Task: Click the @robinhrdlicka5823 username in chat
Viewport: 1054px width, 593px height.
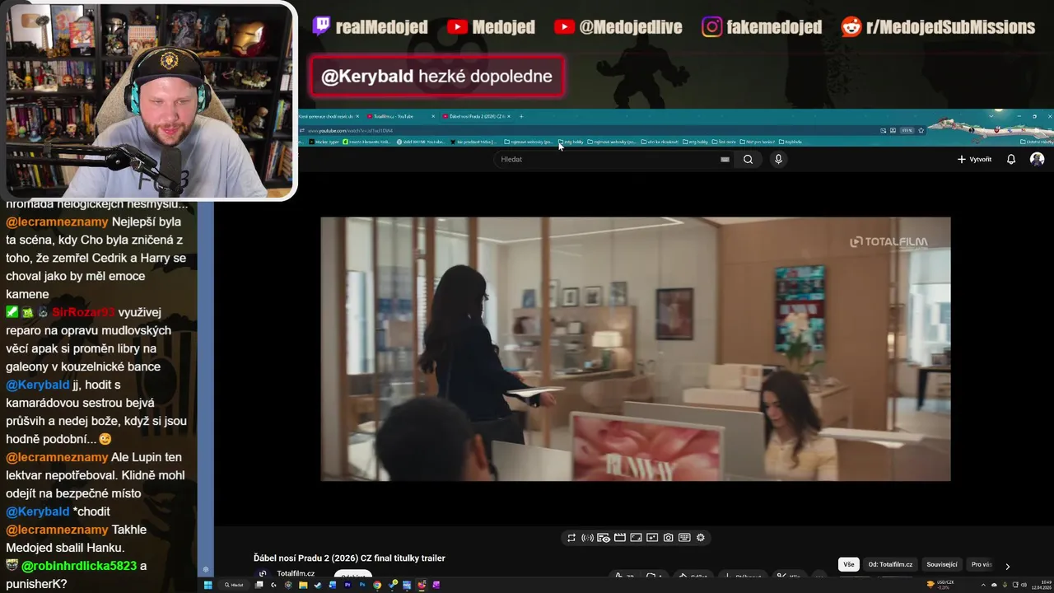Action: (79, 566)
